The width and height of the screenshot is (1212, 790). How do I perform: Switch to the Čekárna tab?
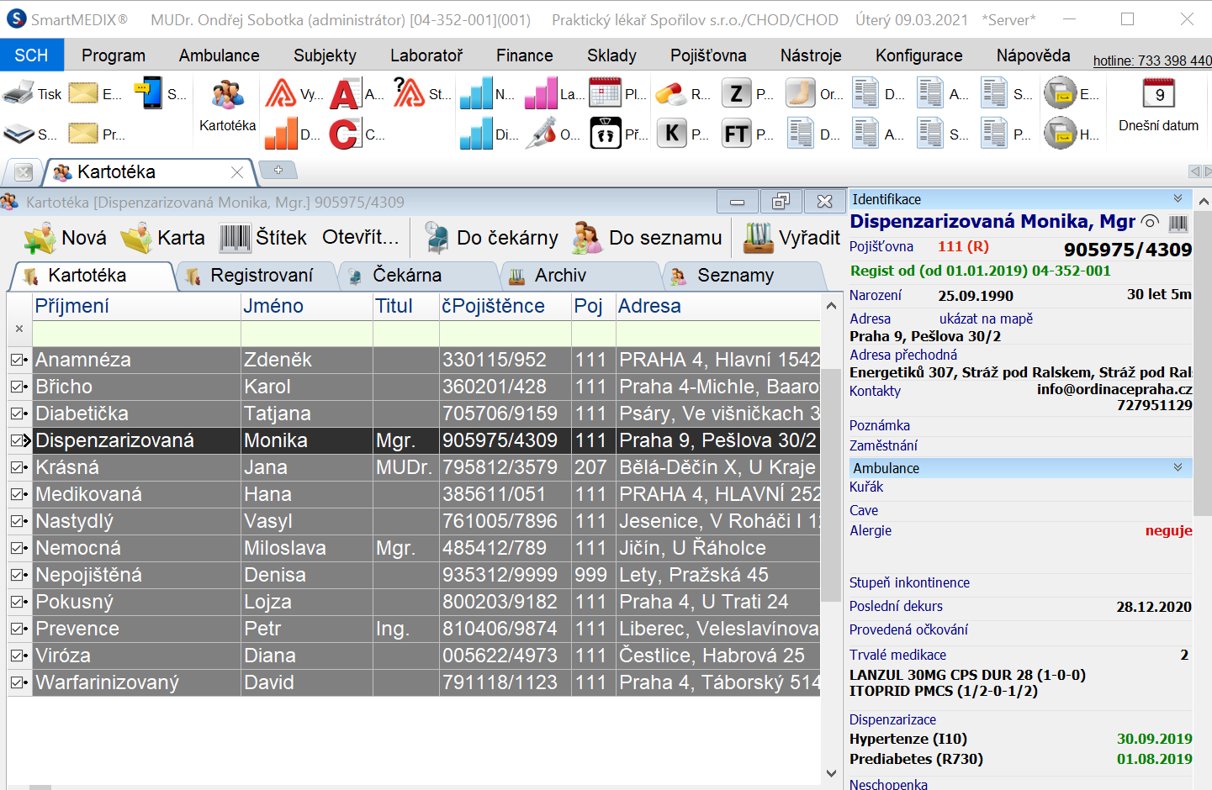tap(417, 276)
